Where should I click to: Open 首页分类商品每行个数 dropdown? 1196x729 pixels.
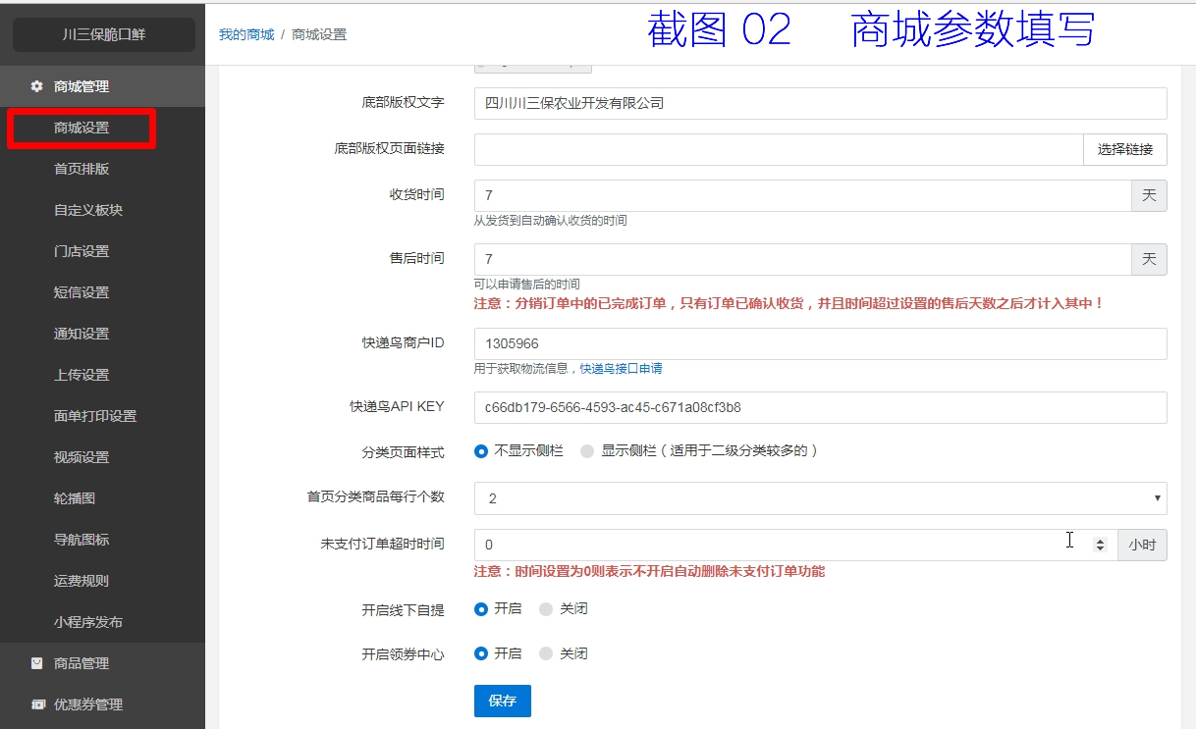click(820, 498)
